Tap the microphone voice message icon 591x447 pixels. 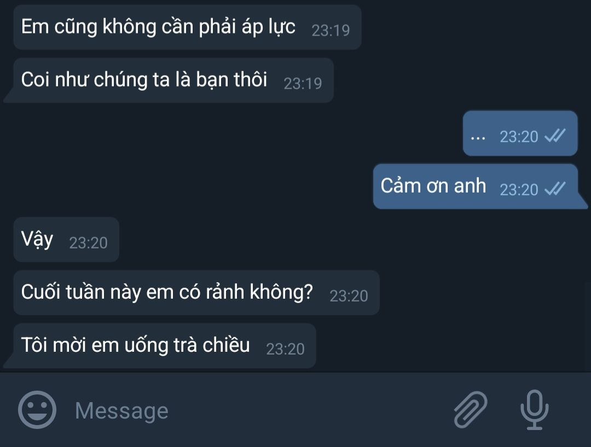(535, 410)
